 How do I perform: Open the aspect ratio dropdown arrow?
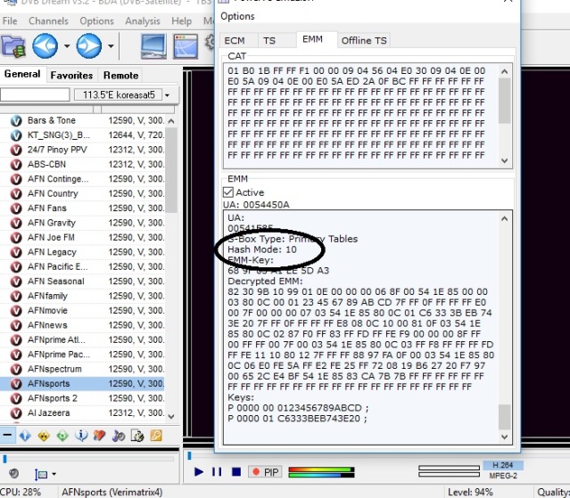pos(54,474)
